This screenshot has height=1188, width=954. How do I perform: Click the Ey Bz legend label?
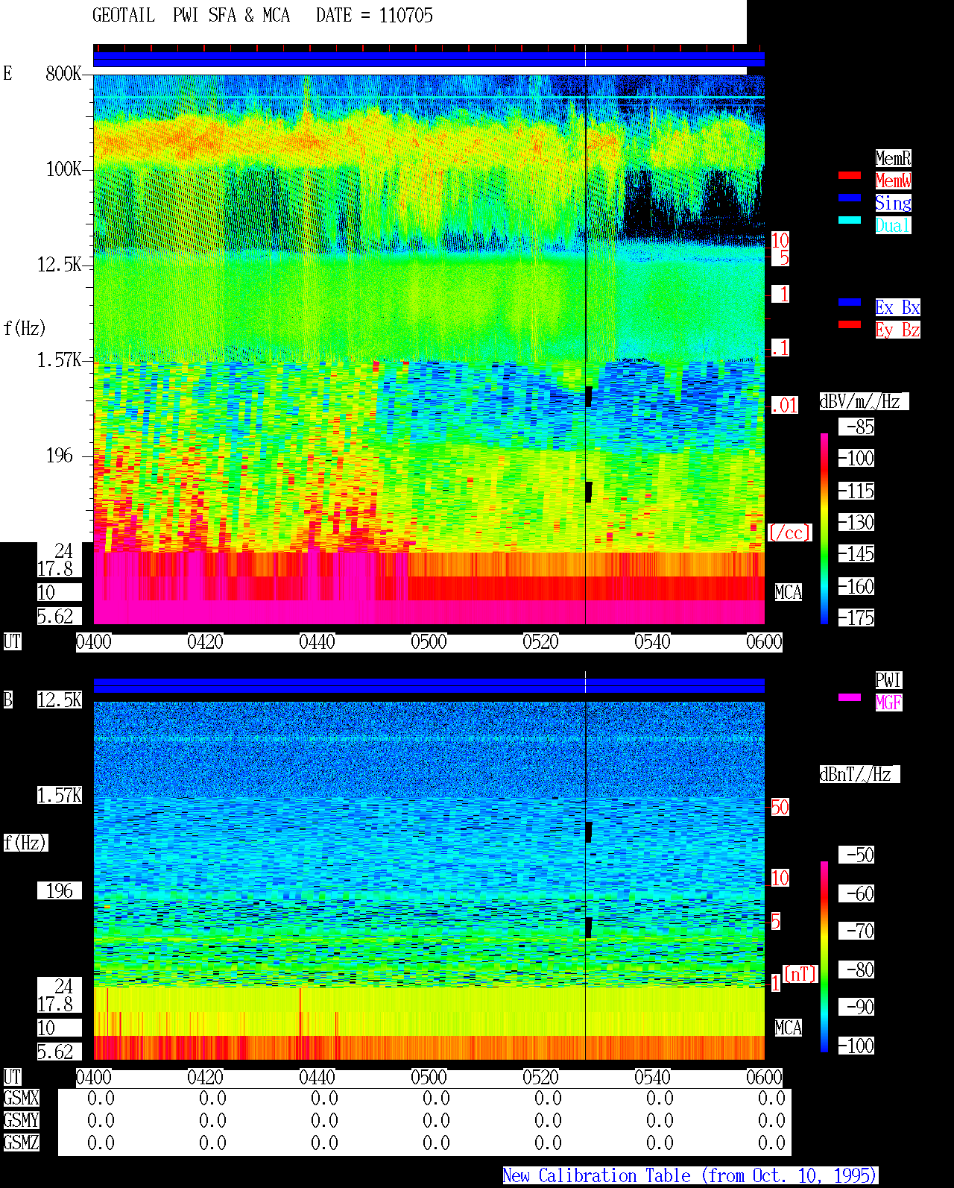pyautogui.click(x=897, y=330)
